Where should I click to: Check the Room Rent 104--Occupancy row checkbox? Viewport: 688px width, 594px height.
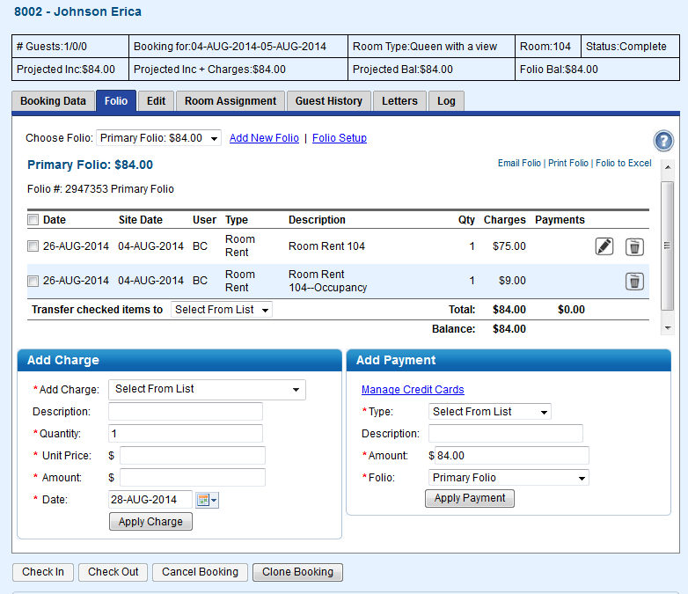33,281
